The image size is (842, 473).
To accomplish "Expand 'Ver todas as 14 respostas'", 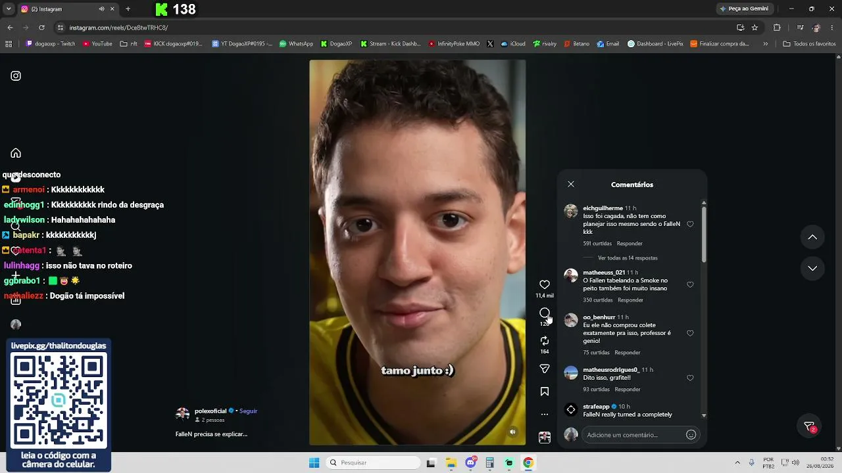I will coord(628,258).
